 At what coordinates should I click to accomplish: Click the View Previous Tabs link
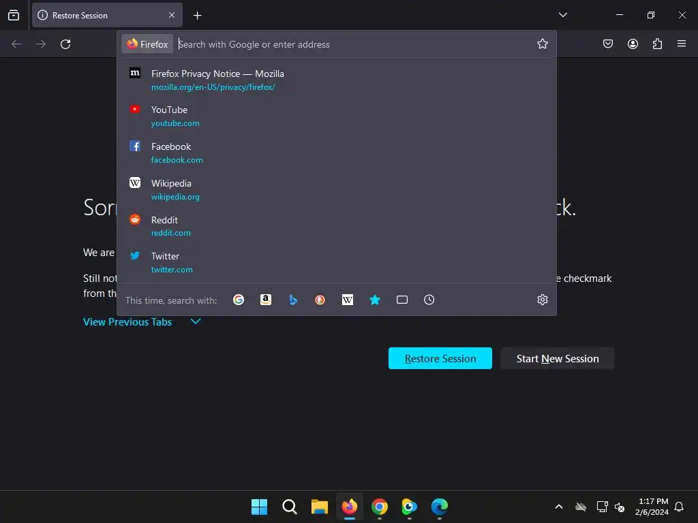tap(127, 322)
